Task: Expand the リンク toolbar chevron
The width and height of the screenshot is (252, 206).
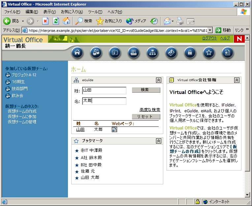Action: click(x=247, y=29)
